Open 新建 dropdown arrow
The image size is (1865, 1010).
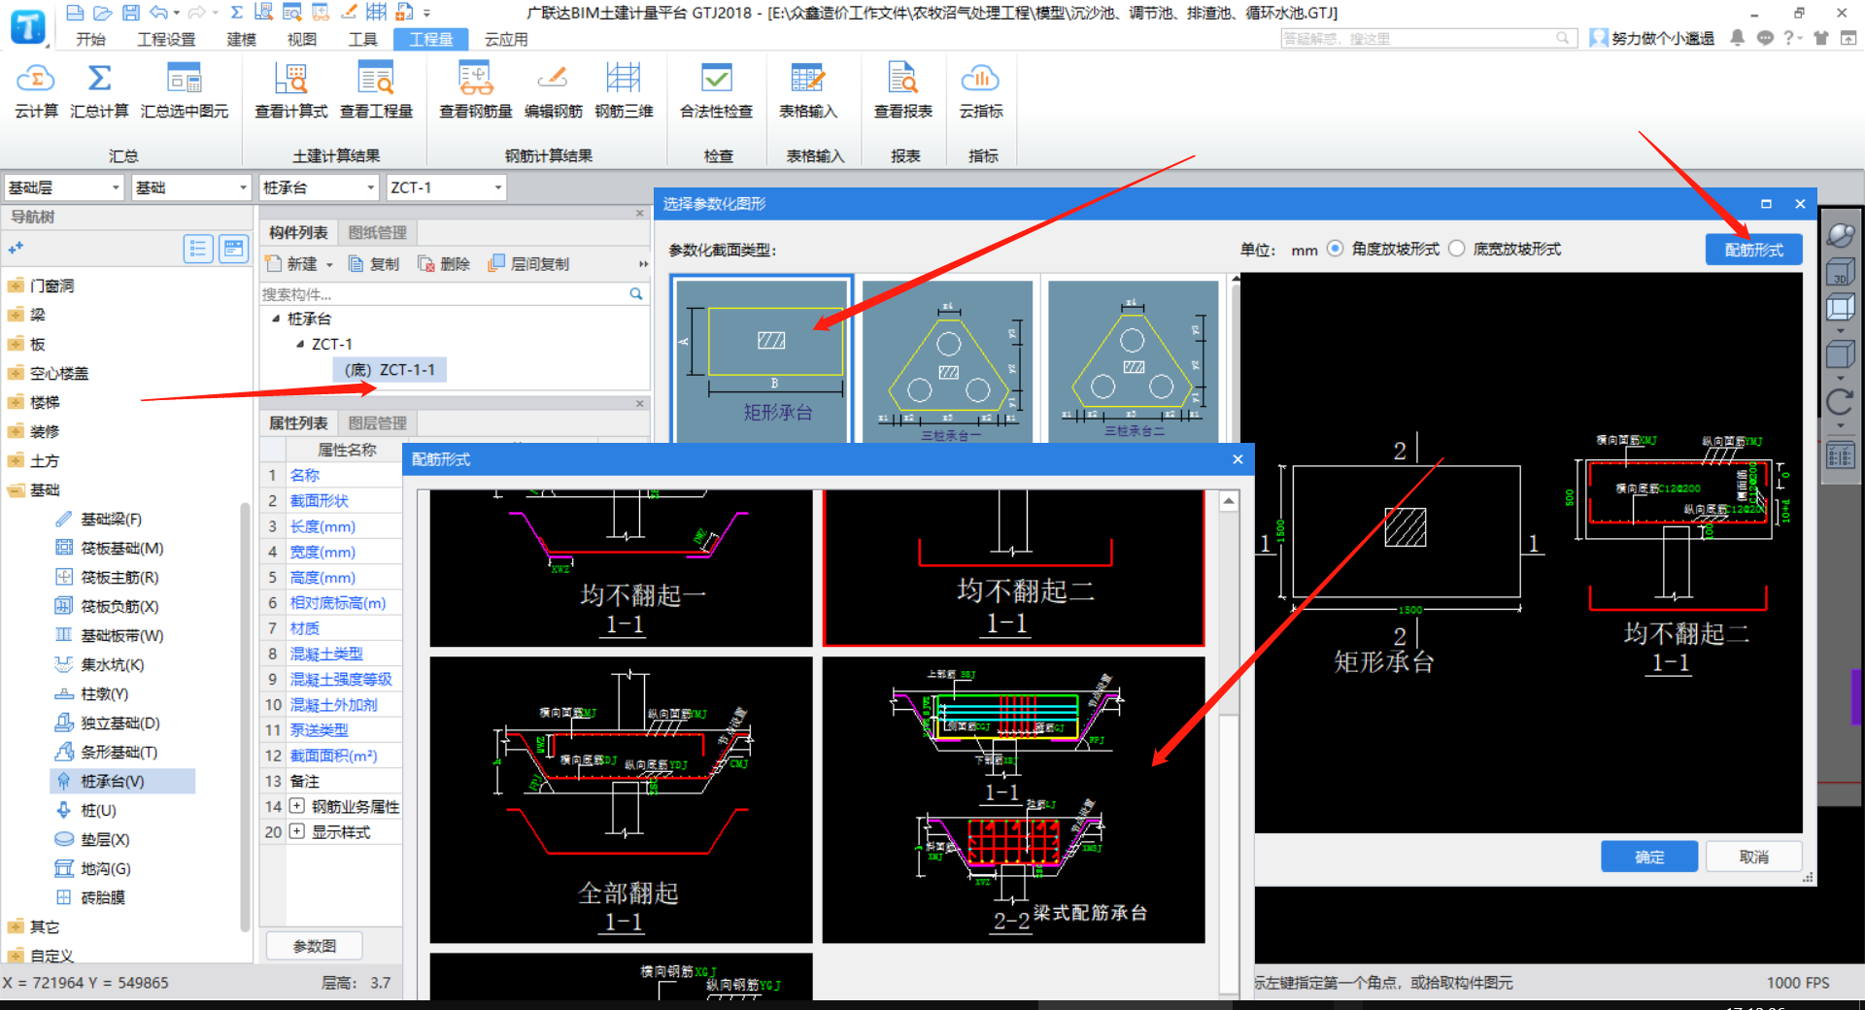click(x=330, y=265)
